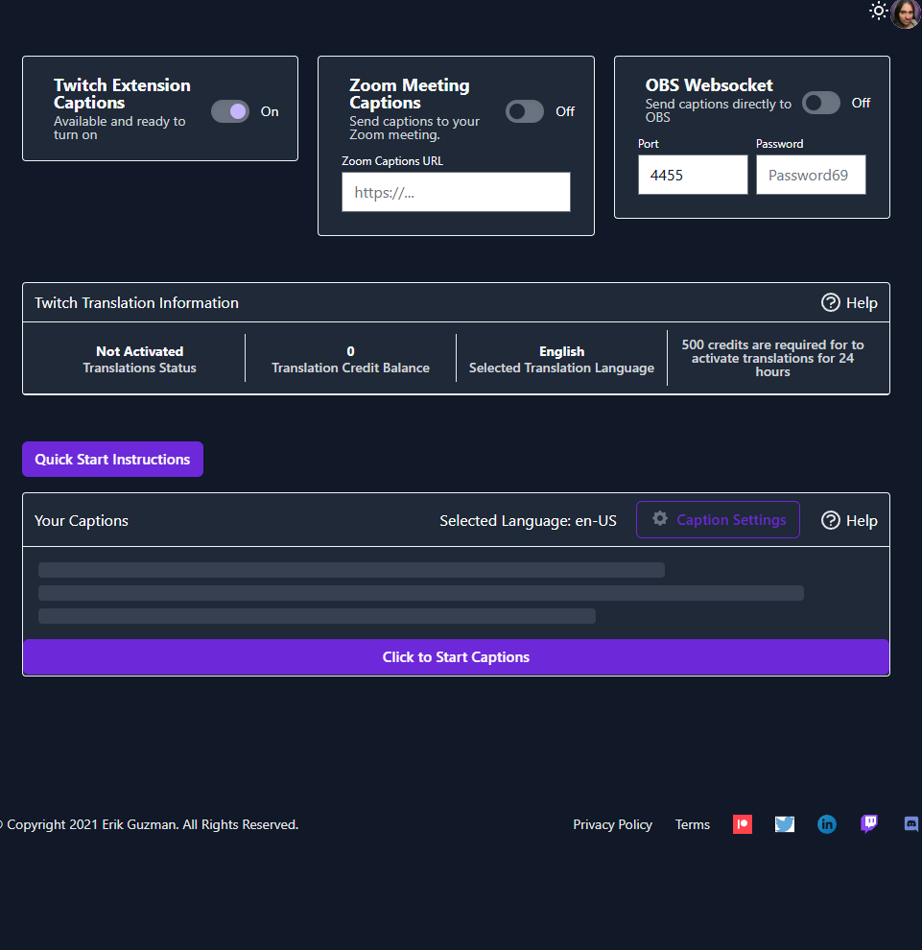
Task: Click 'Zoom Meeting Captions' card title
Action: point(410,94)
